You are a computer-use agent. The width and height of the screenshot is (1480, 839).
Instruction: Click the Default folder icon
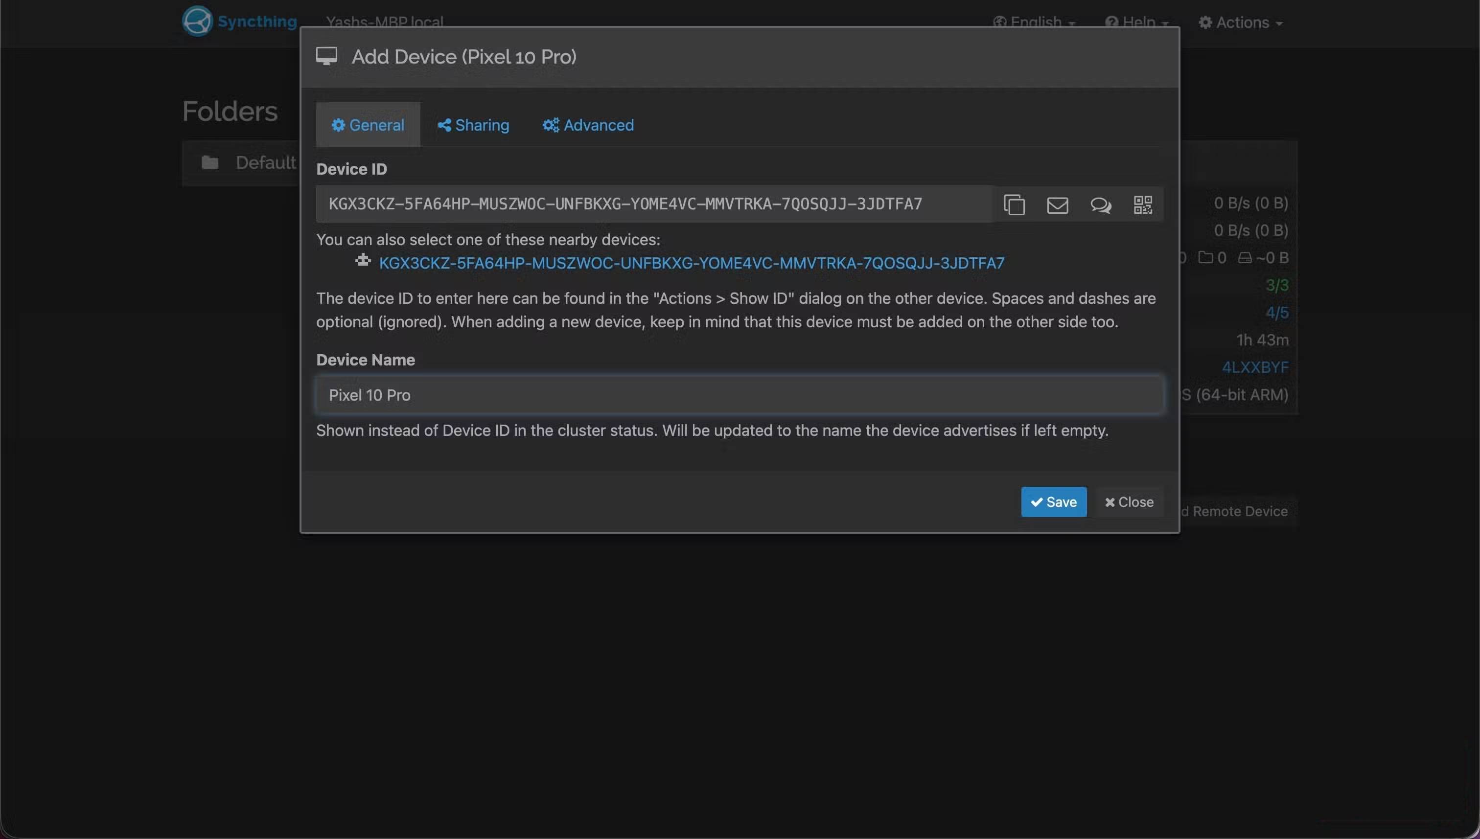[x=210, y=162]
